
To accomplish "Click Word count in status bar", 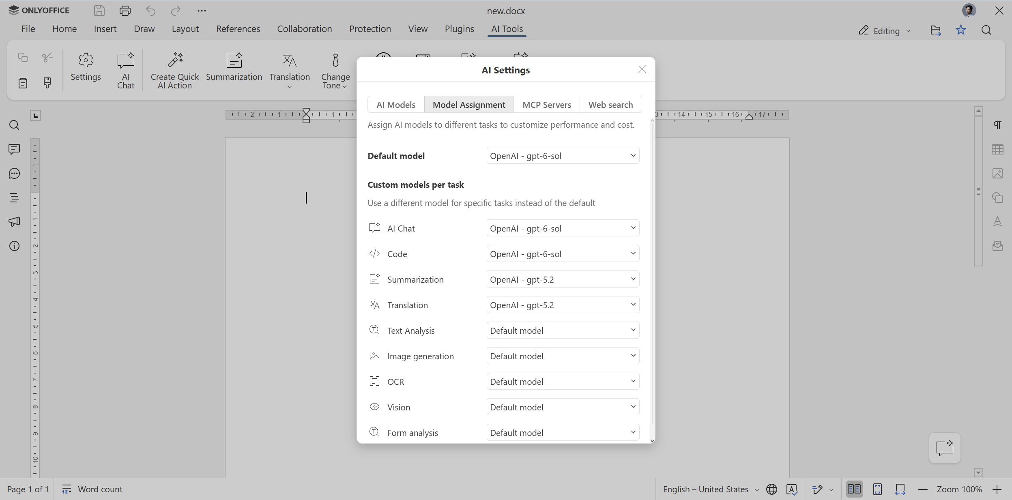I will pos(92,489).
